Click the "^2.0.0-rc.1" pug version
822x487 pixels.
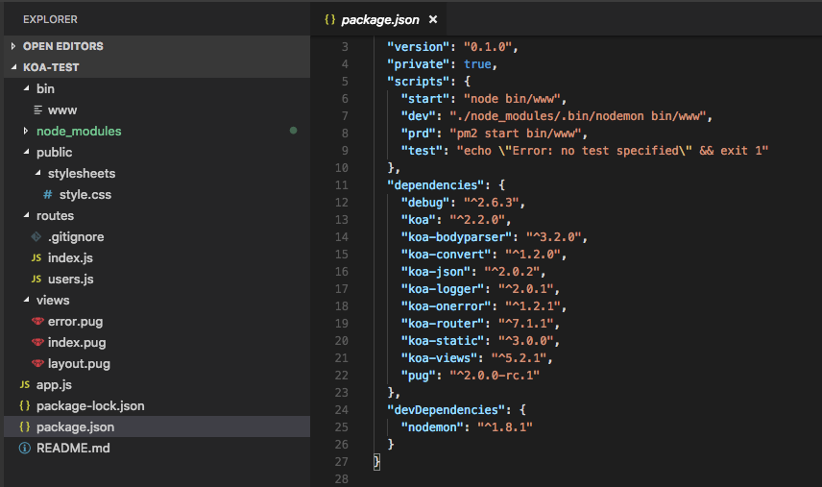[x=495, y=376]
